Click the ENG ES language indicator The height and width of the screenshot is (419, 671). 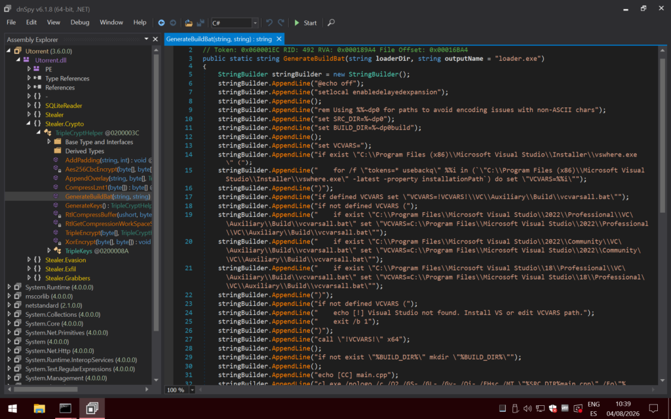click(593, 409)
